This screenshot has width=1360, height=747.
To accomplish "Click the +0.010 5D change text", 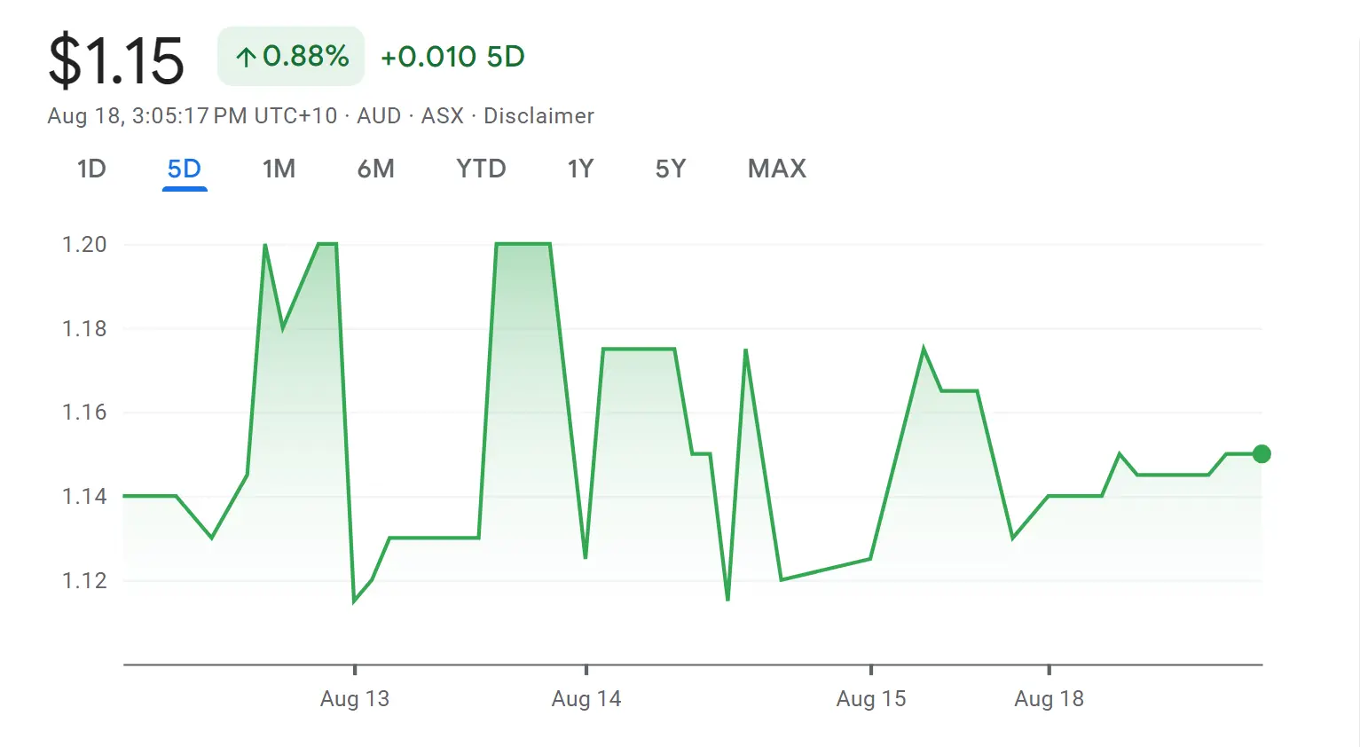I will point(452,57).
